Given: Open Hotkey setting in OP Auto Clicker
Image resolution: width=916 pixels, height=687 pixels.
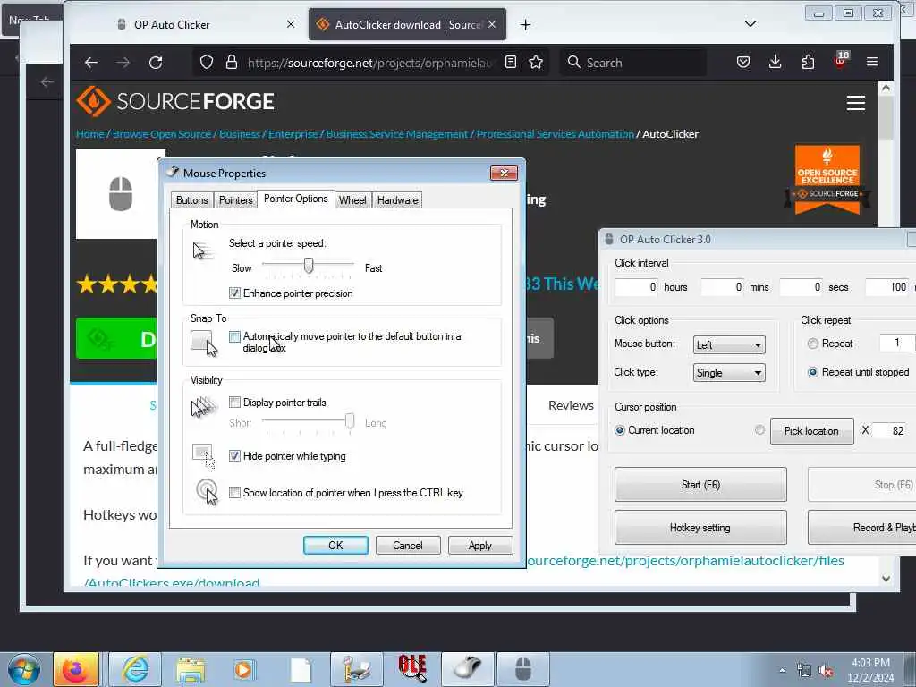Looking at the screenshot, I should coord(700,528).
